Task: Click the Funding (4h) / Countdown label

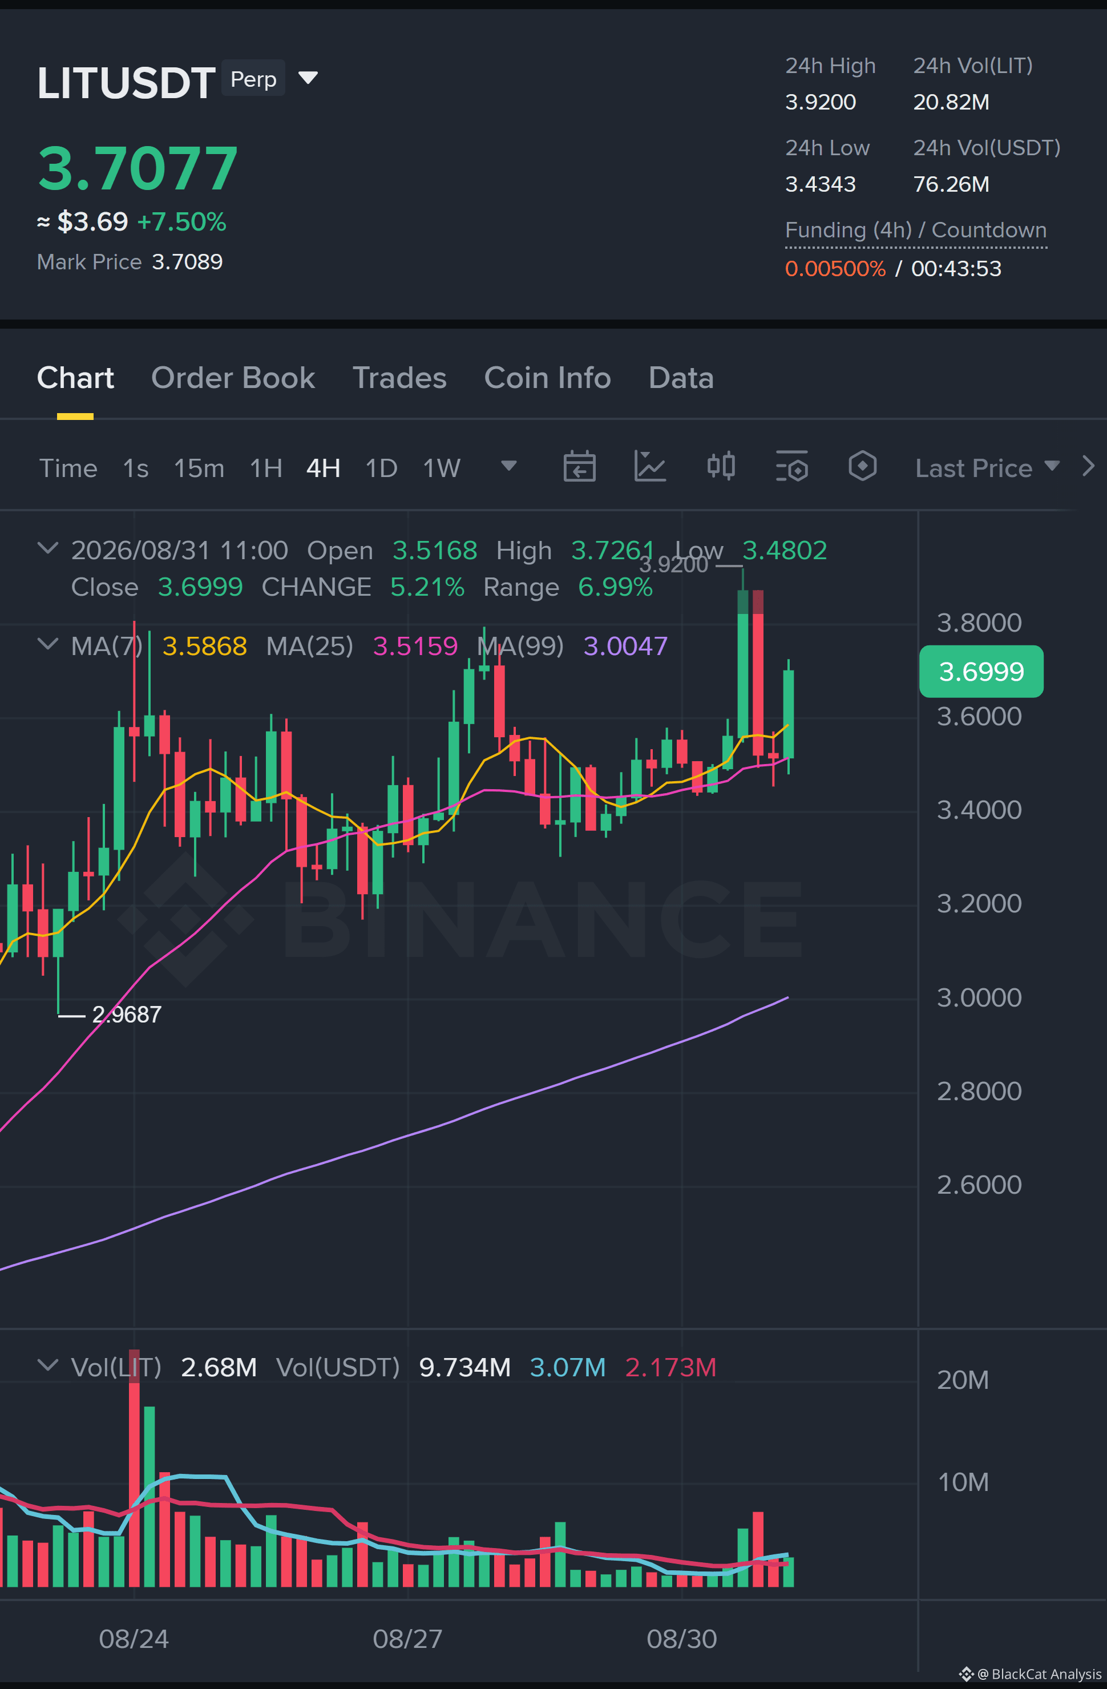Action: (x=915, y=231)
